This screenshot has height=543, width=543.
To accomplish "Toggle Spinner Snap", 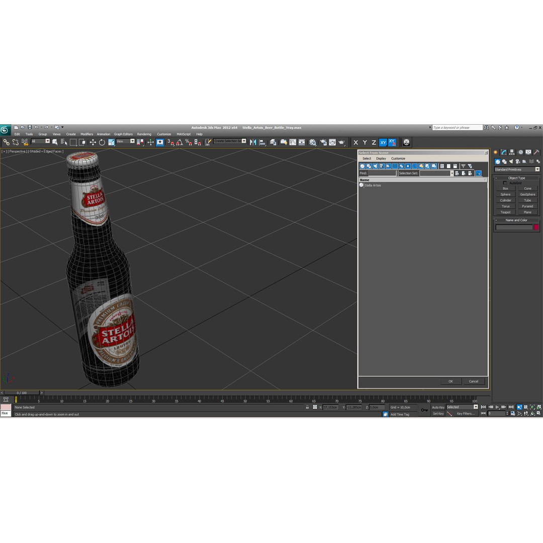I will (x=198, y=142).
